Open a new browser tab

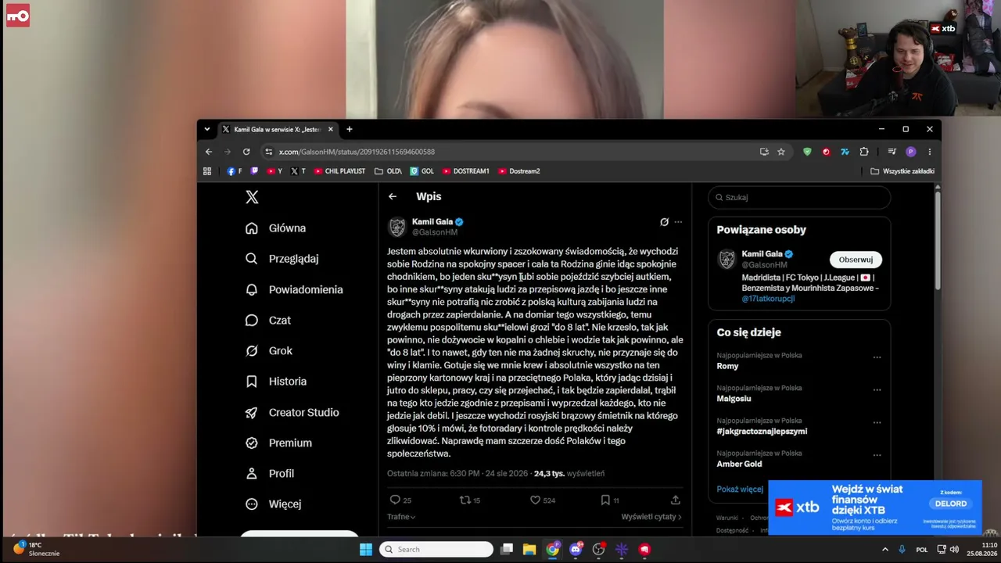[x=350, y=129]
